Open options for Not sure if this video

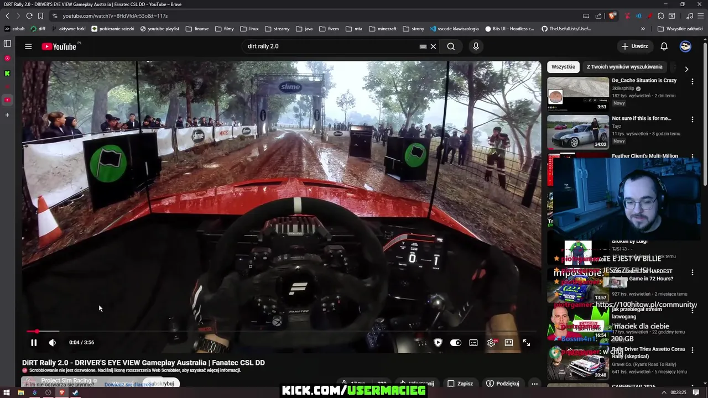(692, 119)
